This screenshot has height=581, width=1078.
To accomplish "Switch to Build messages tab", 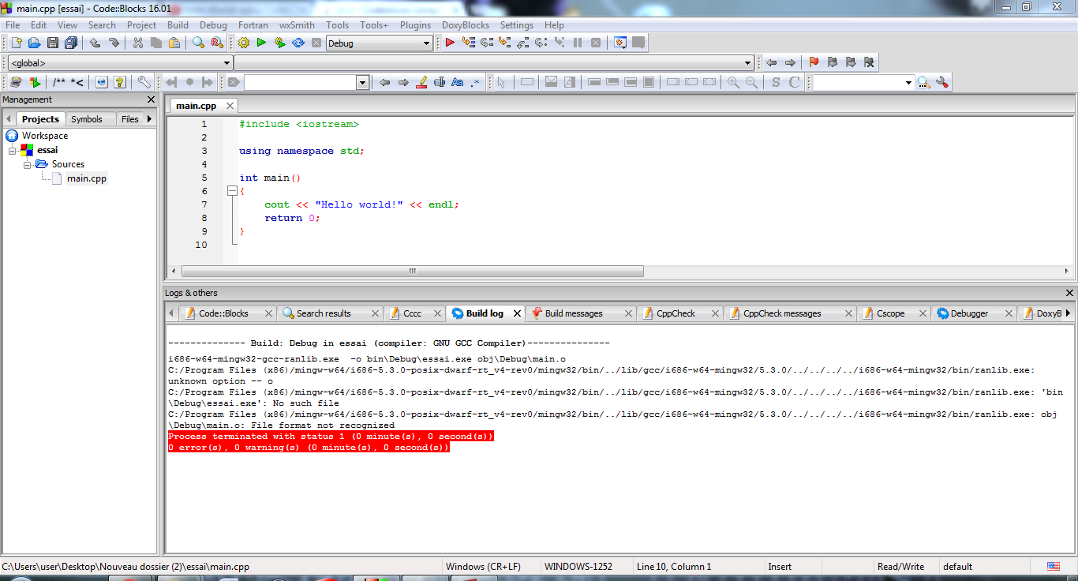I will pyautogui.click(x=574, y=313).
